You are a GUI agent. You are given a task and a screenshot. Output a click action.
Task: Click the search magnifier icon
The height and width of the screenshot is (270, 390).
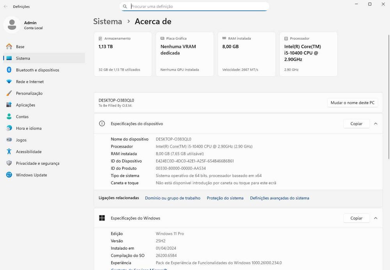coord(125,7)
